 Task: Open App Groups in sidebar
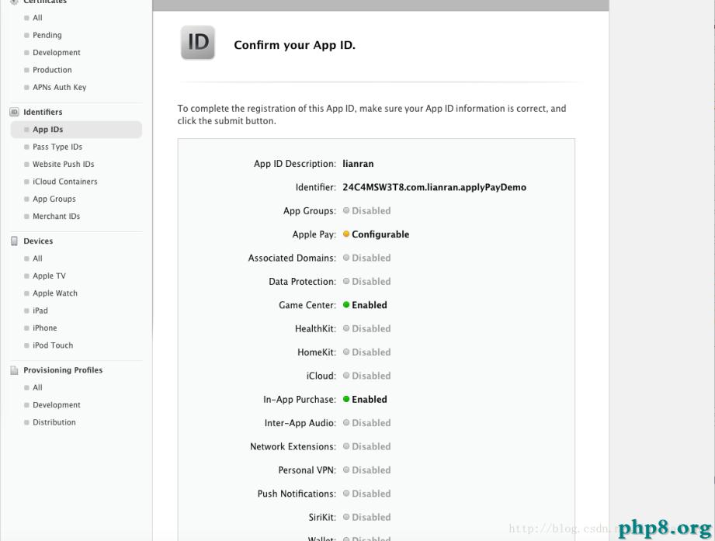[x=54, y=199]
